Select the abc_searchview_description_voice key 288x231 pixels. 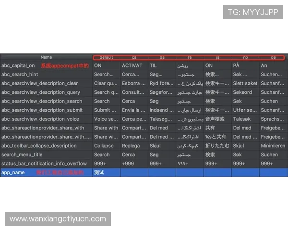[40, 119]
